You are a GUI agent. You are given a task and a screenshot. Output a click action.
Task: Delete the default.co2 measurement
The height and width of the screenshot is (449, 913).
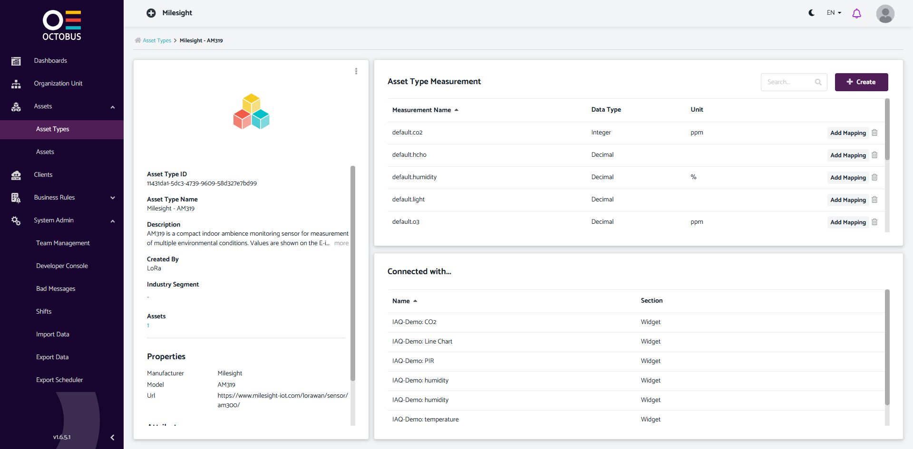pos(874,133)
